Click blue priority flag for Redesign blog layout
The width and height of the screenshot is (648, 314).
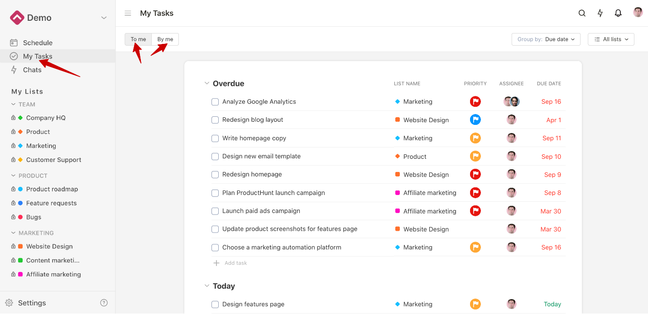tap(475, 119)
